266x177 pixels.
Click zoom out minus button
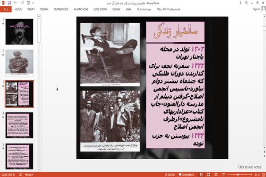(x=229, y=175)
